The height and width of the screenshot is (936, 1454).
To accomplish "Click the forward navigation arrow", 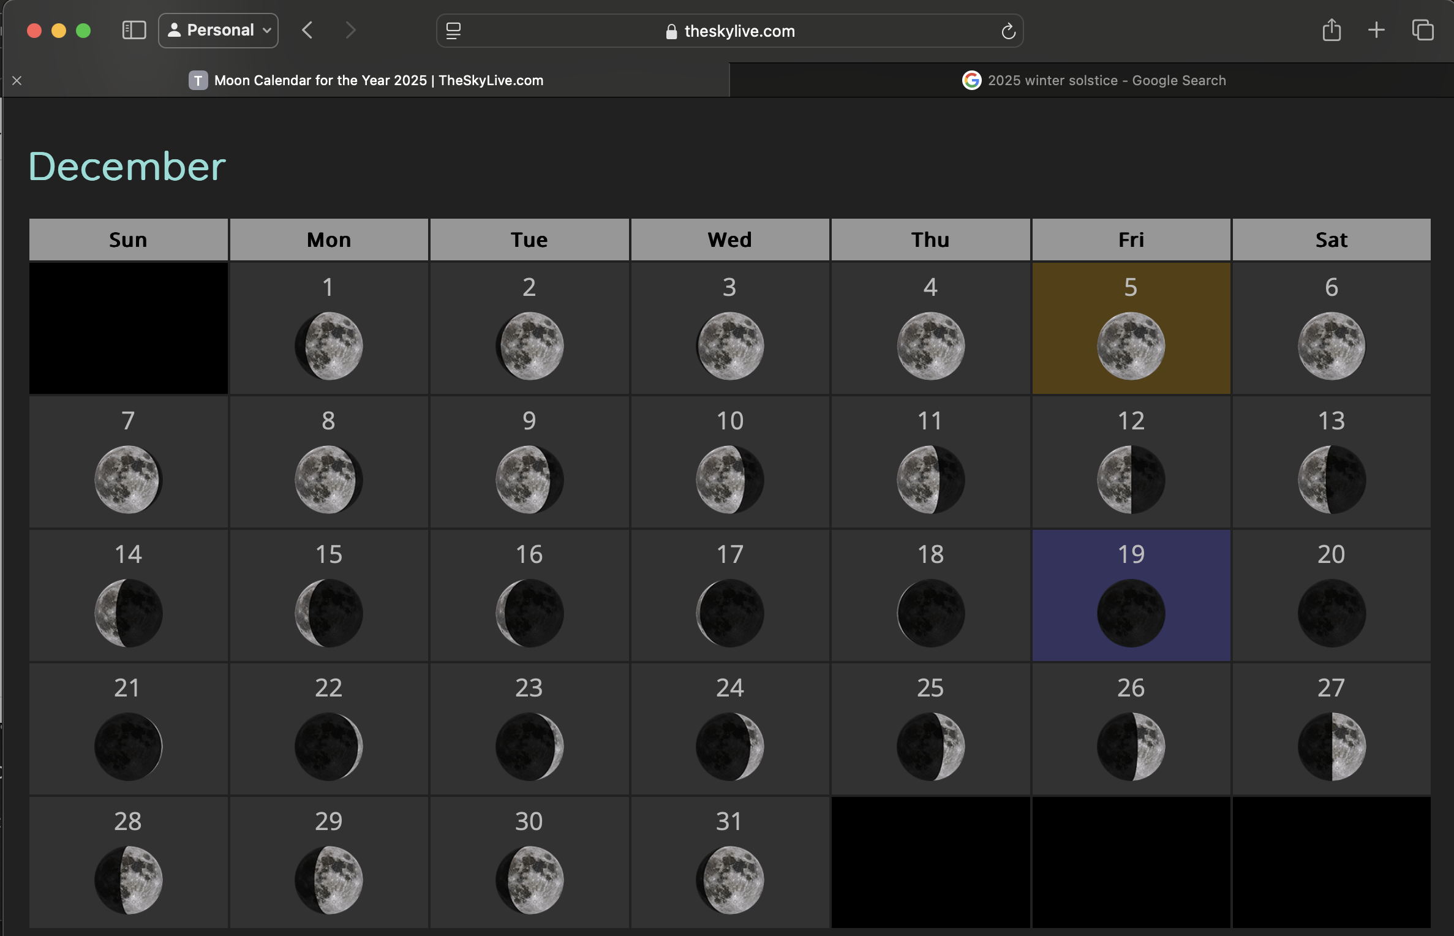I will click(x=350, y=30).
